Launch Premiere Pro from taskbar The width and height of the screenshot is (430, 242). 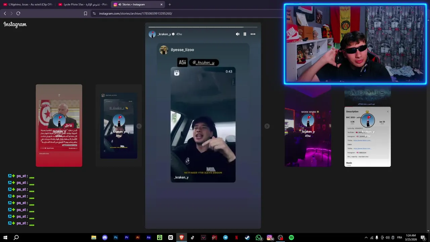[127, 238]
